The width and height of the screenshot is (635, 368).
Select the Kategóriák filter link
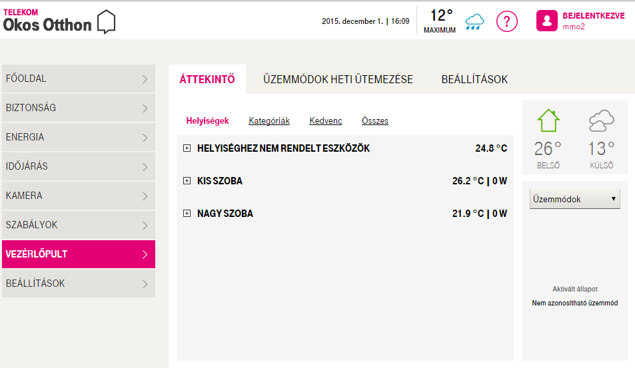[269, 121]
